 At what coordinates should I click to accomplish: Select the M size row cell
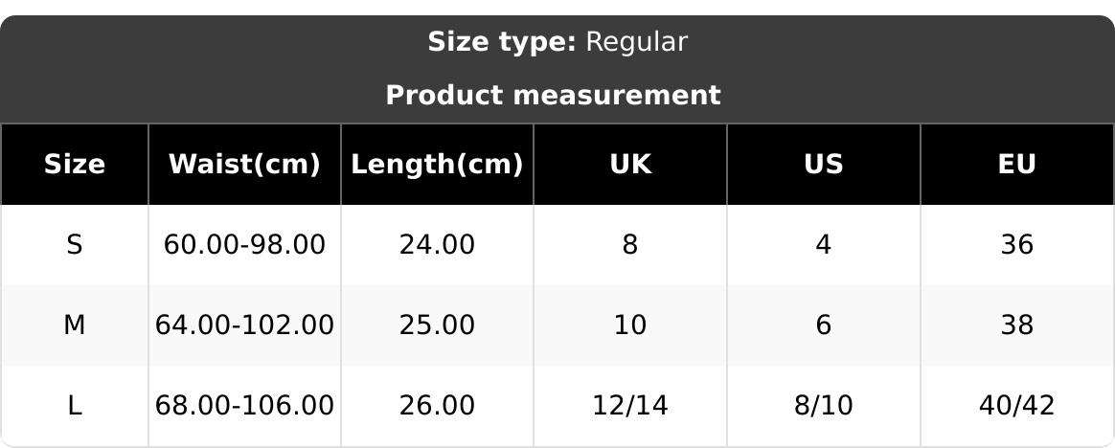tap(75, 325)
